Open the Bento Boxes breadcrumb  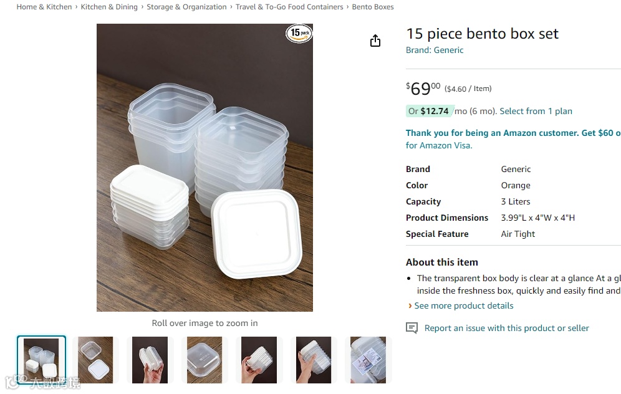tap(373, 7)
